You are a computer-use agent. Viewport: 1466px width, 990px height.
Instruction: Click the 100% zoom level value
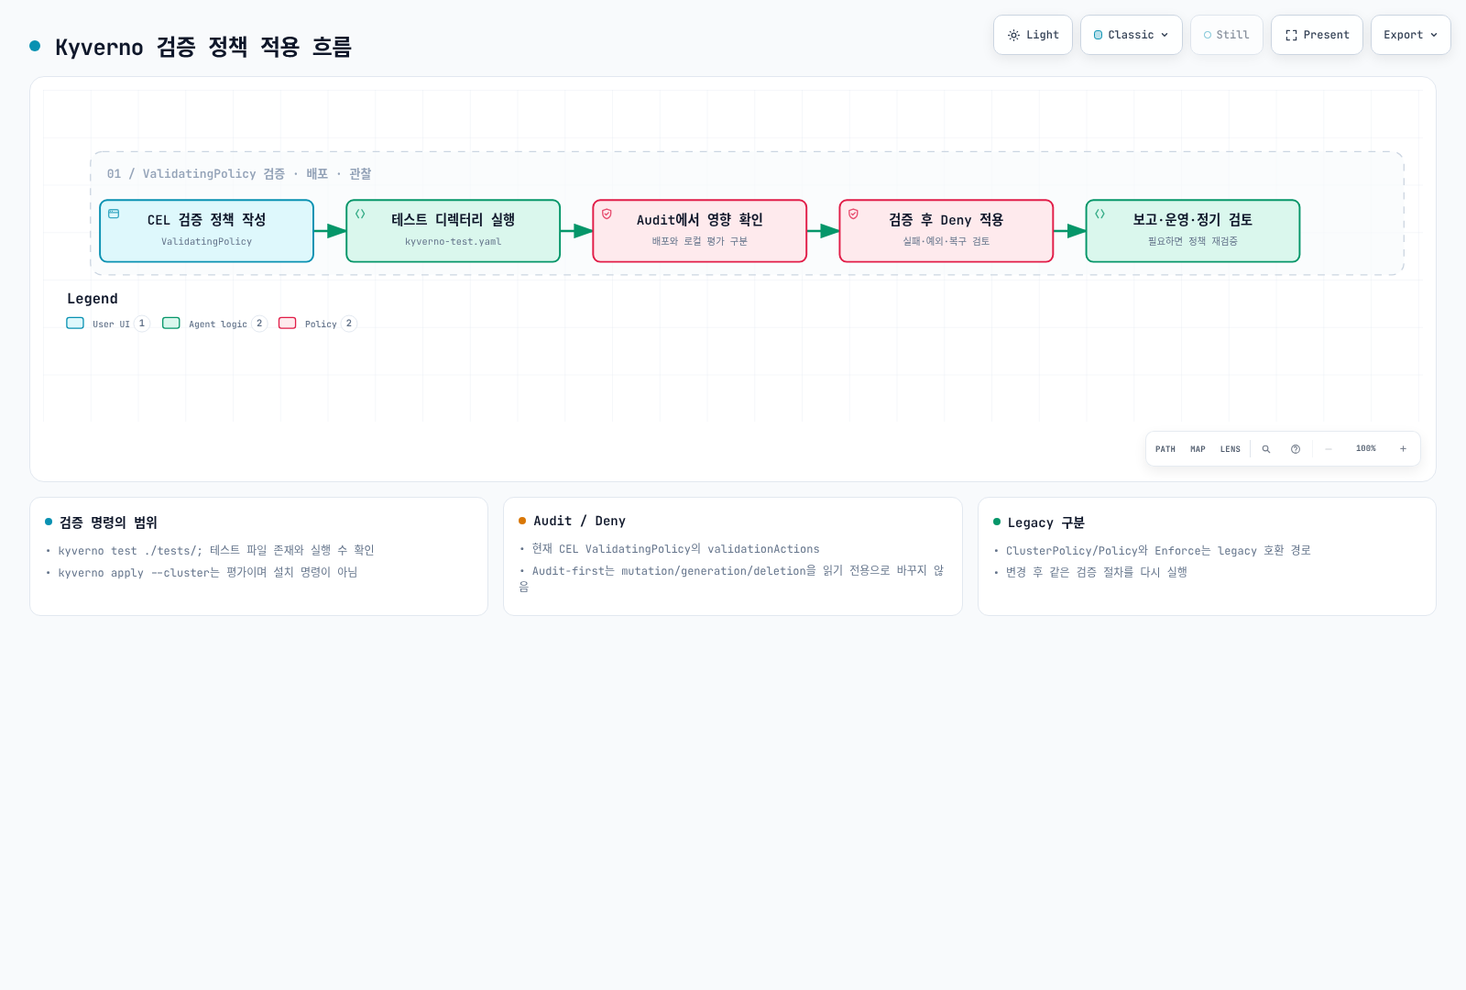point(1365,449)
